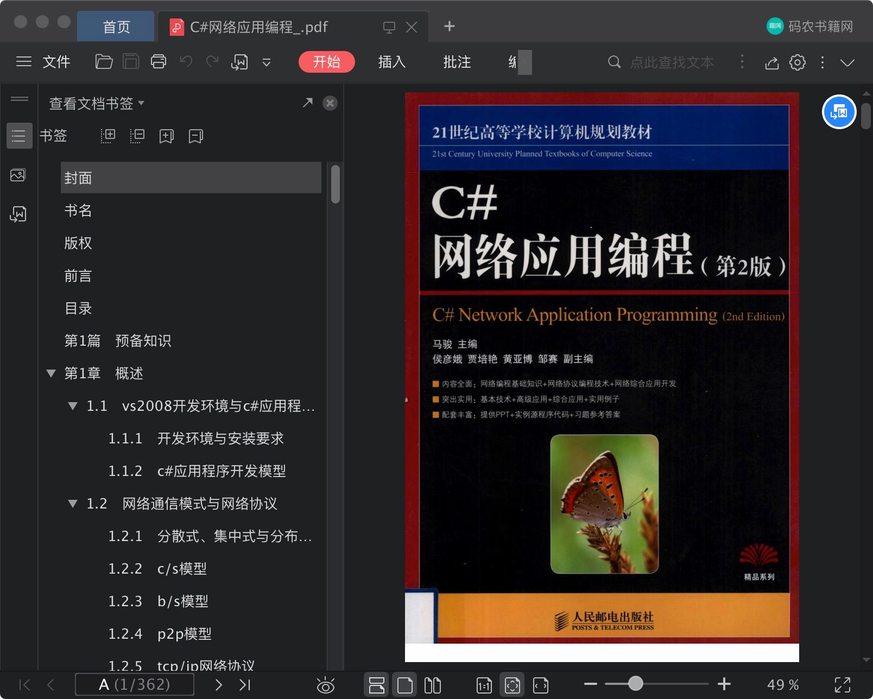This screenshot has height=699, width=873.
Task: Open 1.1.1 开发环境与安装要求
Action: click(196, 439)
